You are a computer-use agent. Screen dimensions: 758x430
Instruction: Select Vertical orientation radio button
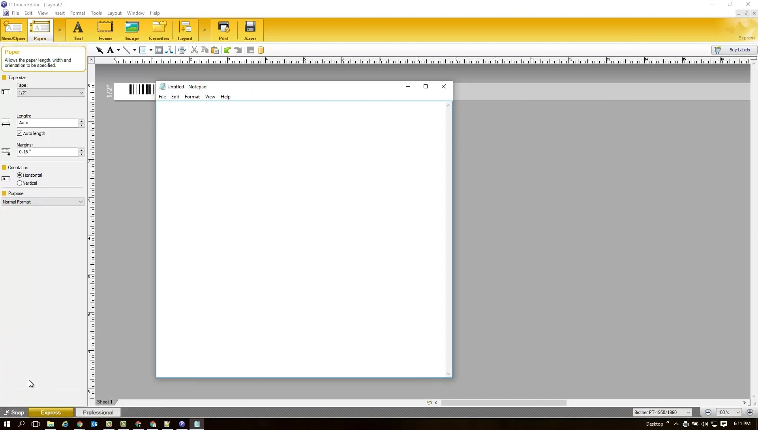tap(19, 183)
